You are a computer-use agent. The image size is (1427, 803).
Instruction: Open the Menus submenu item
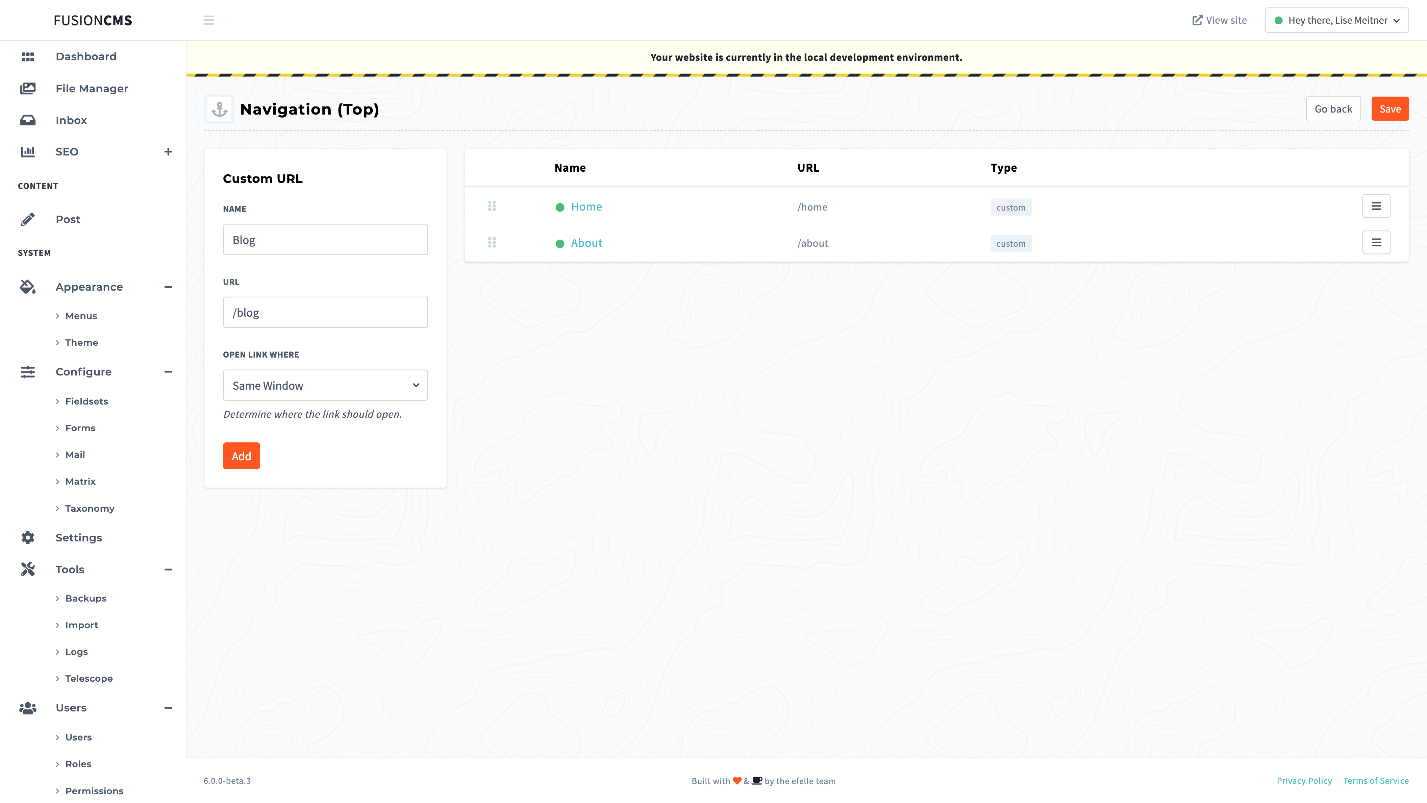[81, 316]
